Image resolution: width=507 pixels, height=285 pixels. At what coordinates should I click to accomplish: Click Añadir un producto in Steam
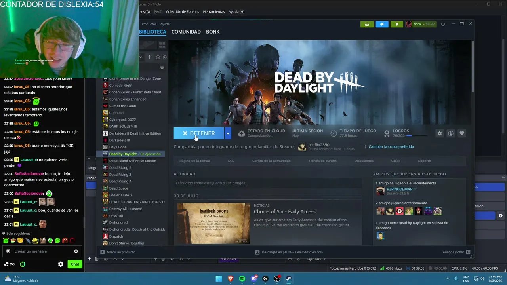pyautogui.click(x=118, y=252)
